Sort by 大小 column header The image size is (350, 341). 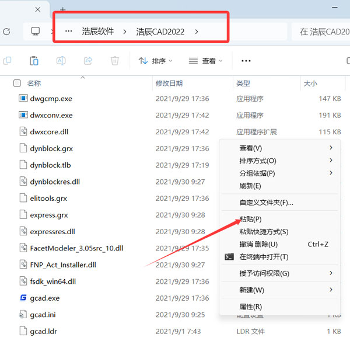[310, 83]
